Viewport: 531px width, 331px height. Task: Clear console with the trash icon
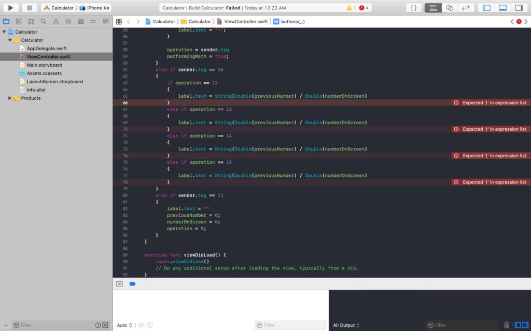pyautogui.click(x=507, y=325)
